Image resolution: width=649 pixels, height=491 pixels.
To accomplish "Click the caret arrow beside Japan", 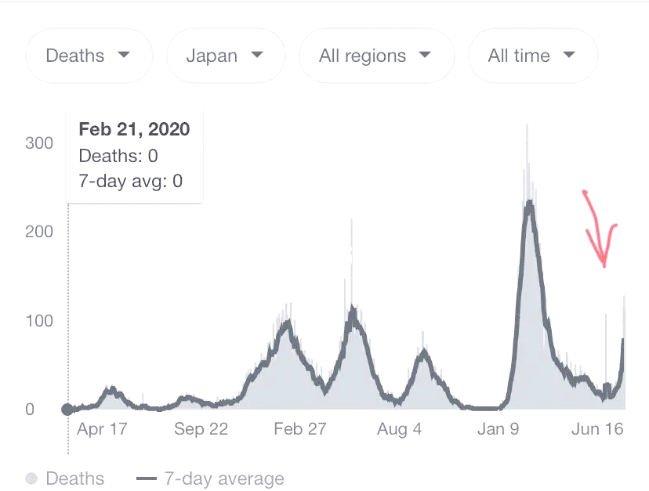I will [x=256, y=56].
